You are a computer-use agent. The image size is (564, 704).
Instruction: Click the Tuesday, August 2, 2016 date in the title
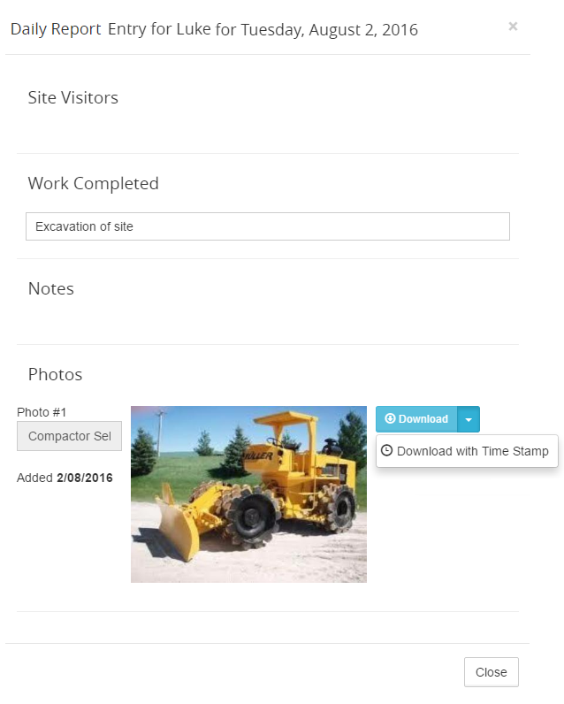coord(330,30)
